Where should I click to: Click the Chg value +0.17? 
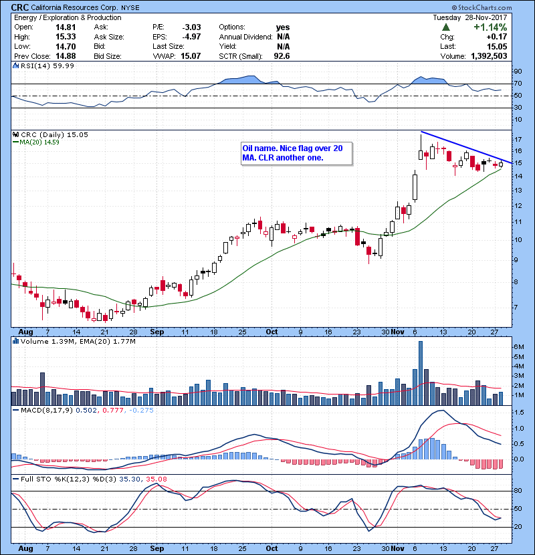(x=497, y=37)
